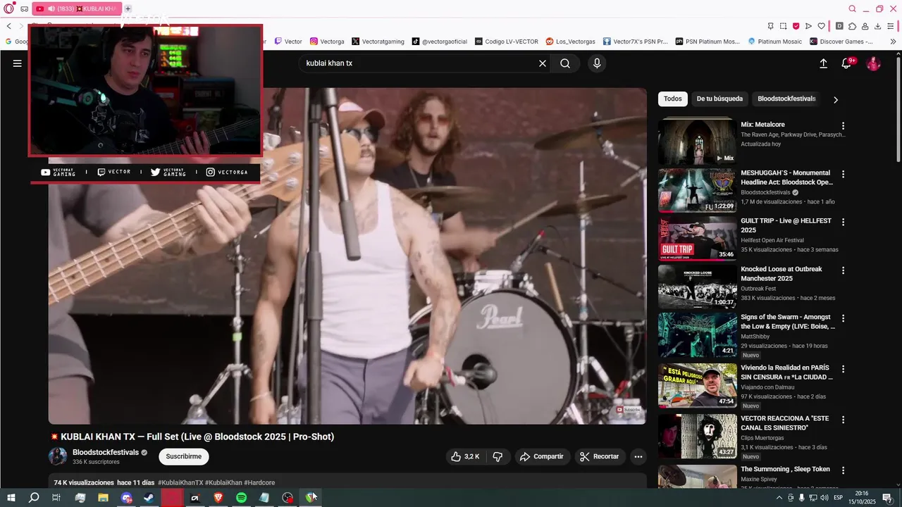Clip the video with Recortar
This screenshot has height=507, width=902.
(x=600, y=456)
